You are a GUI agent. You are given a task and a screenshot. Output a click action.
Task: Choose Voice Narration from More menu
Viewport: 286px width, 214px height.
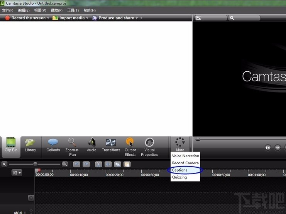coord(185,156)
